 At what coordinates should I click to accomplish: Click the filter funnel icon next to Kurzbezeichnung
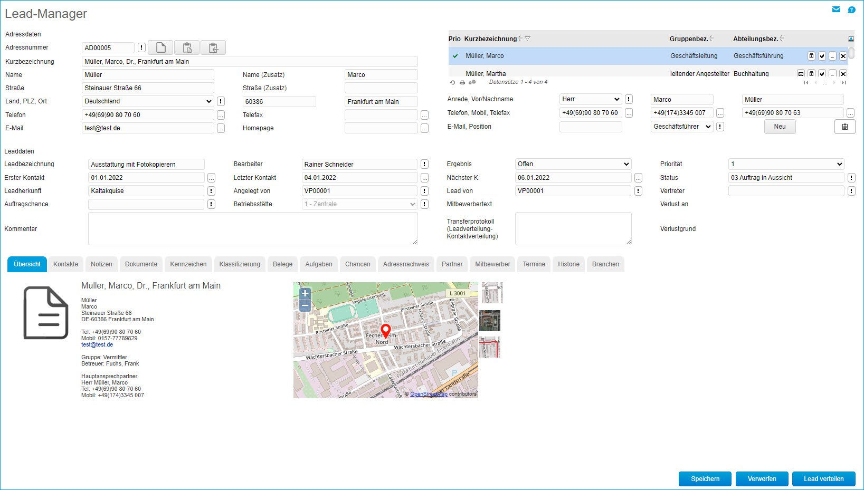tap(527, 39)
